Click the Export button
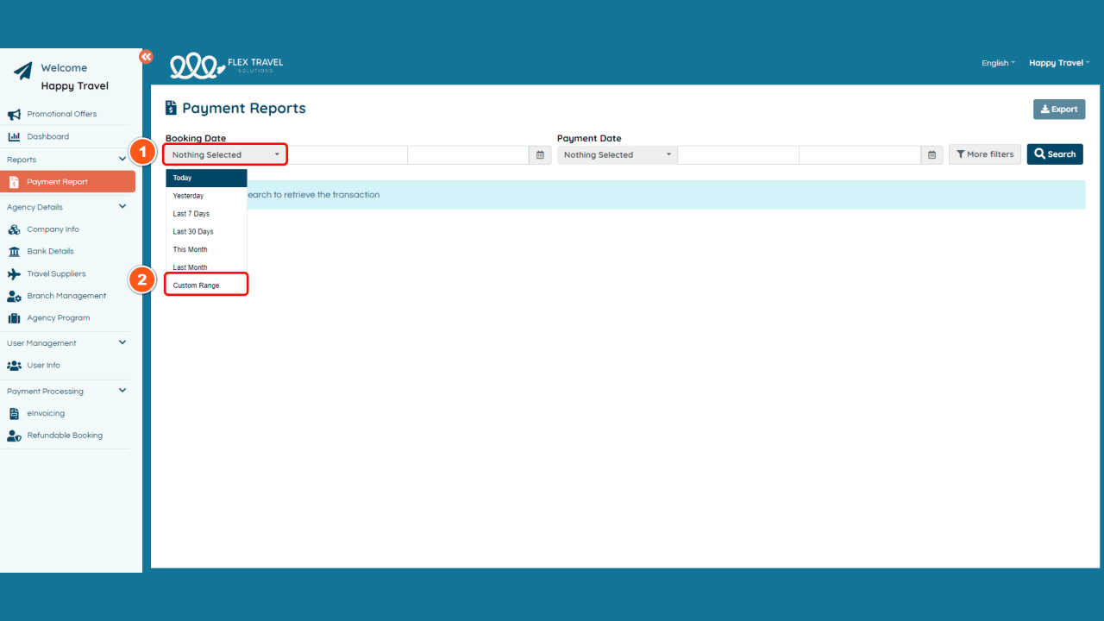1104x621 pixels. pyautogui.click(x=1059, y=110)
